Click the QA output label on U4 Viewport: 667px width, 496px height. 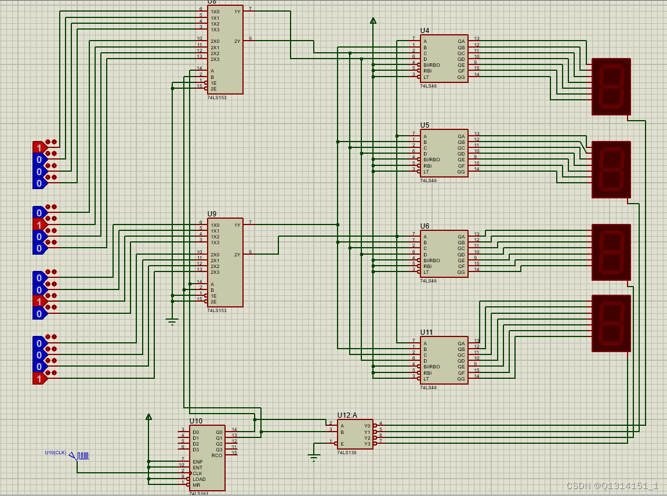pyautogui.click(x=461, y=41)
